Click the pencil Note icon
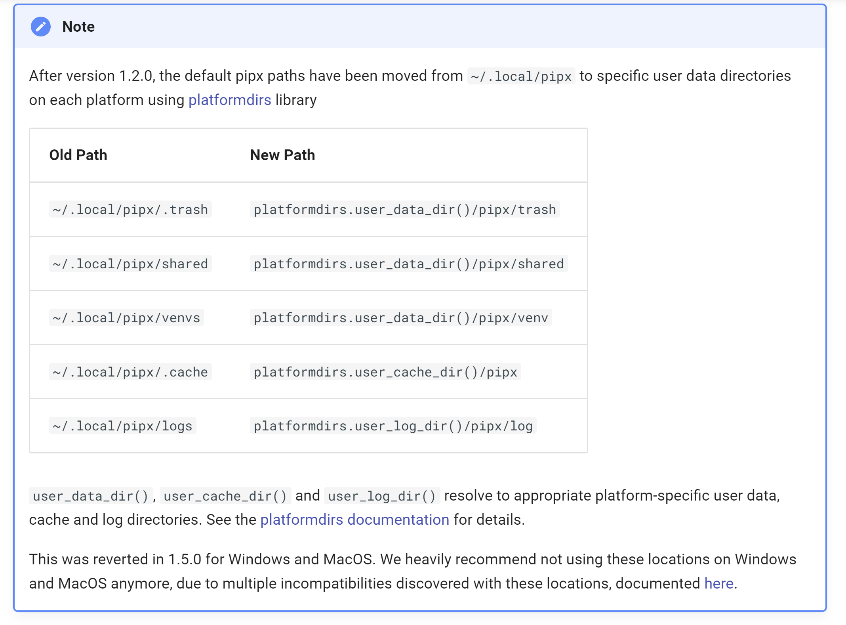The image size is (846, 625). point(41,27)
